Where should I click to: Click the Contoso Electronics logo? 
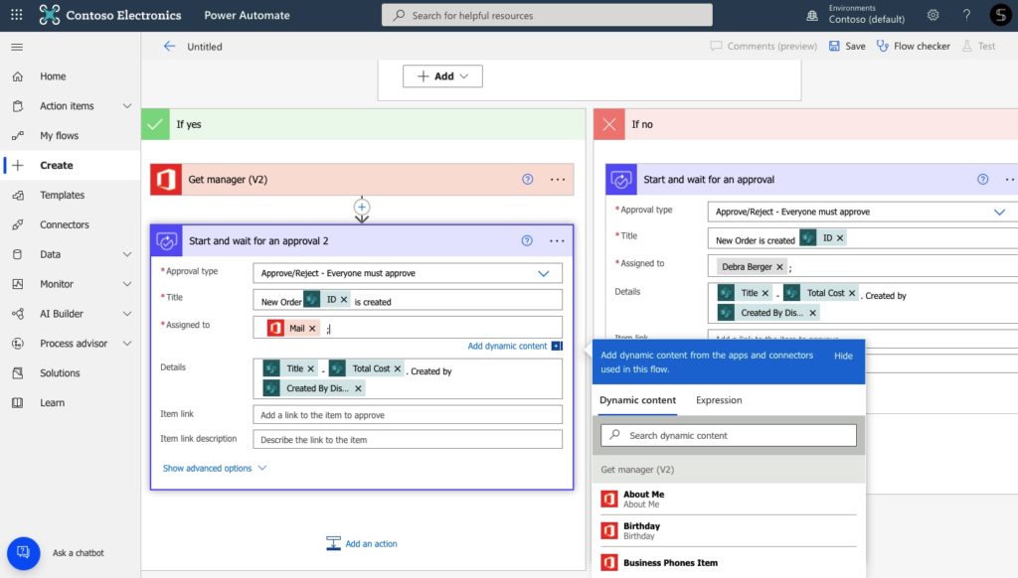[49, 15]
